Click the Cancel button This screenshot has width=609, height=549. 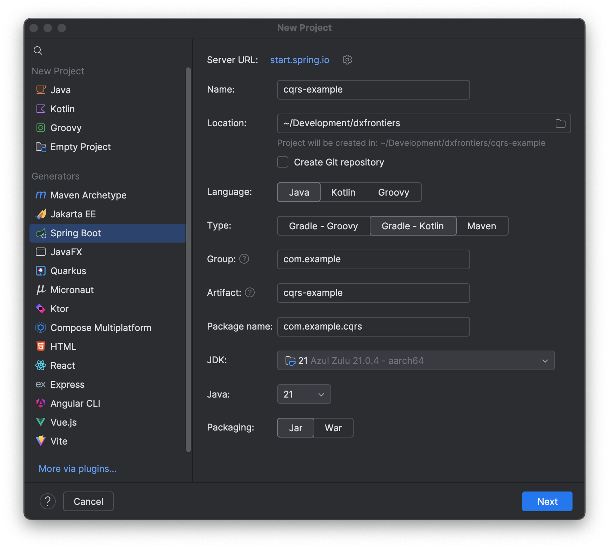click(88, 501)
